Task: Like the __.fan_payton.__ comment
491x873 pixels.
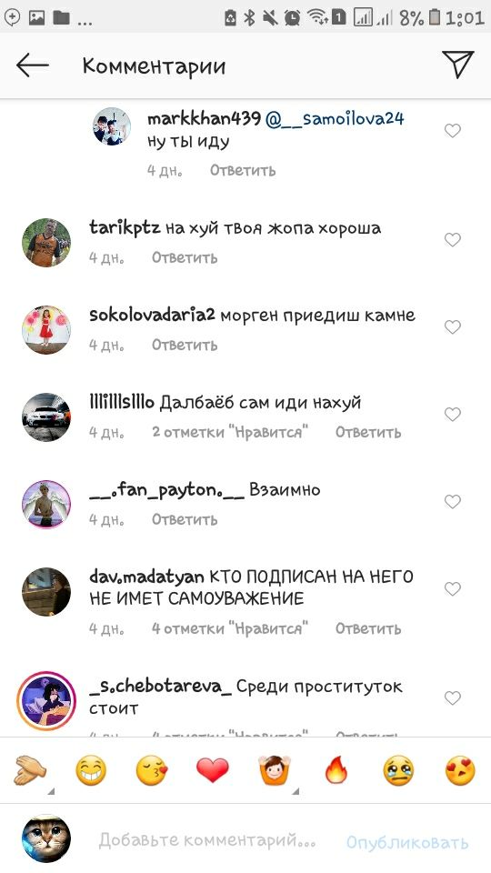Action: 453,502
